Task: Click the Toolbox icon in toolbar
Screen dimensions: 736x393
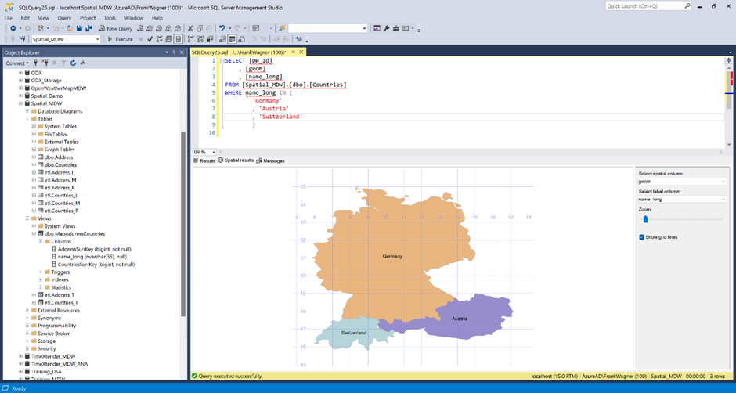Action: 395,29
